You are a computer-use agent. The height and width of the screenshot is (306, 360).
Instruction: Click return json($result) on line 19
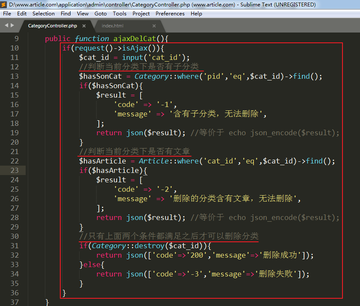click(x=141, y=133)
